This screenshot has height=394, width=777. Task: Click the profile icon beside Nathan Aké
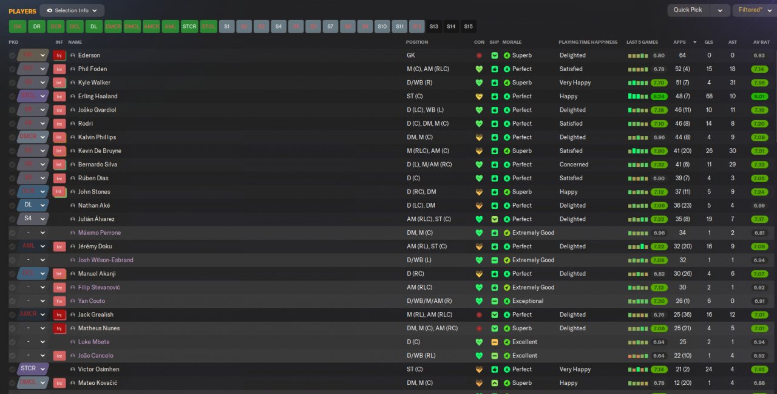(x=73, y=206)
